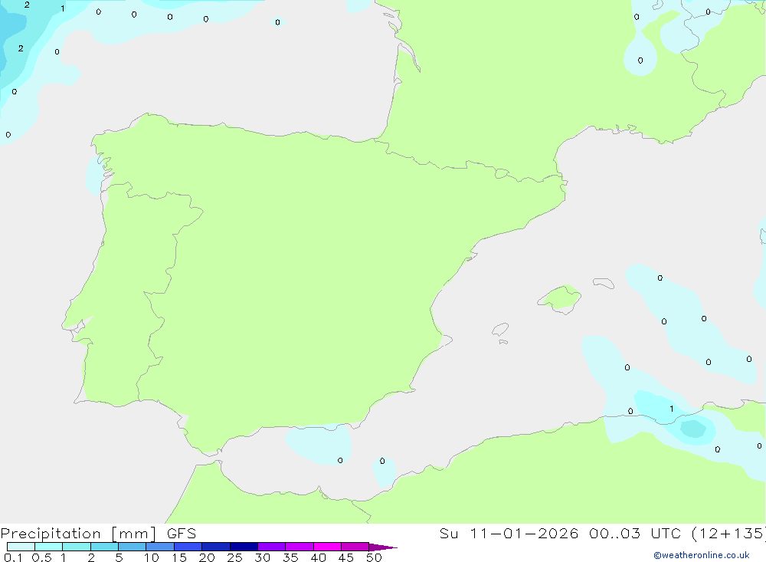This screenshot has height=562, width=766.
Task: Click the '15' legend scale label
Action: point(179,557)
